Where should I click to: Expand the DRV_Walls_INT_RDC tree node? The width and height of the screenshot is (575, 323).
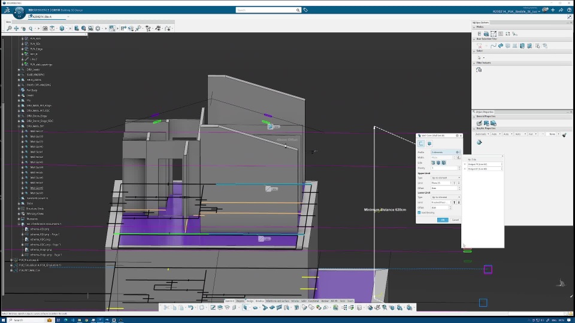19,111
